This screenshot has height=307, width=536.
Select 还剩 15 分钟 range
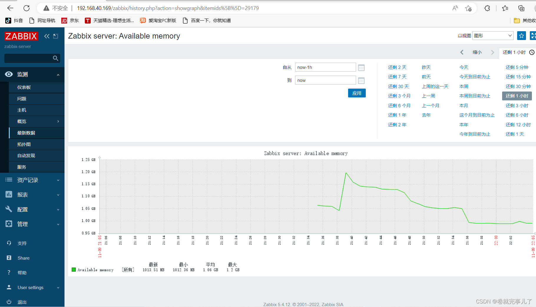(518, 77)
